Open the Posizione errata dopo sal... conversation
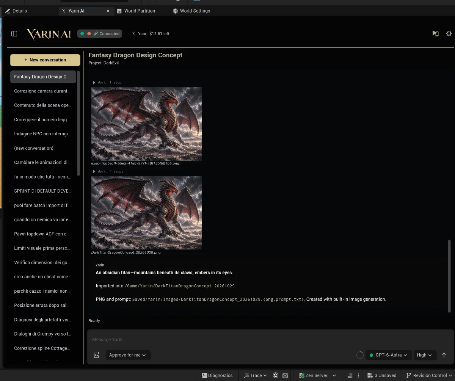Screen dimensions: 455x381 [x=43, y=305]
